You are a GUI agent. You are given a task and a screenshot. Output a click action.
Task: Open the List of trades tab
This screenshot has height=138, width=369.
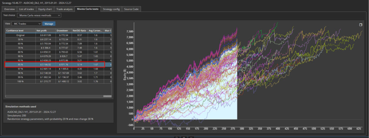point(26,9)
